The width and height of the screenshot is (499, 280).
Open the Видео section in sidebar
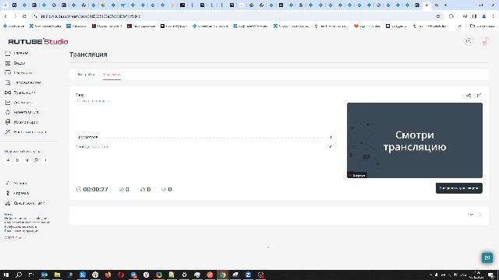[16, 63]
